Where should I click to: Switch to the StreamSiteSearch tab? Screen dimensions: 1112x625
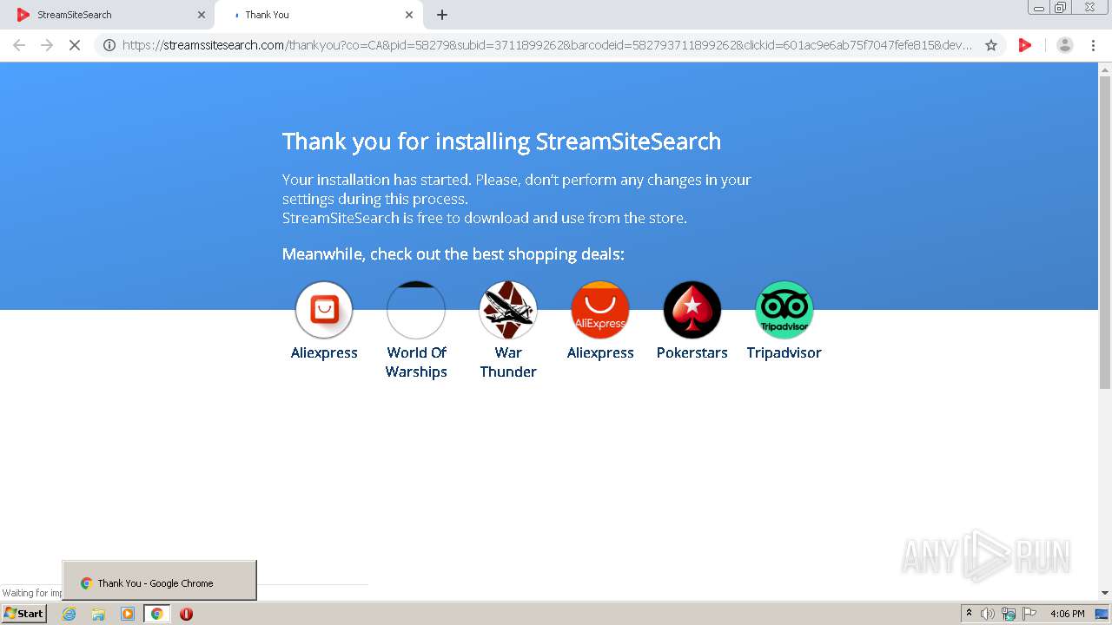[x=109, y=15]
